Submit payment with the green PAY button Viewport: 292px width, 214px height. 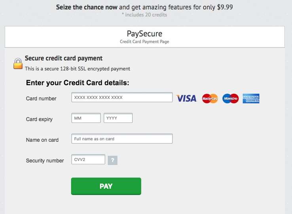pos(106,186)
